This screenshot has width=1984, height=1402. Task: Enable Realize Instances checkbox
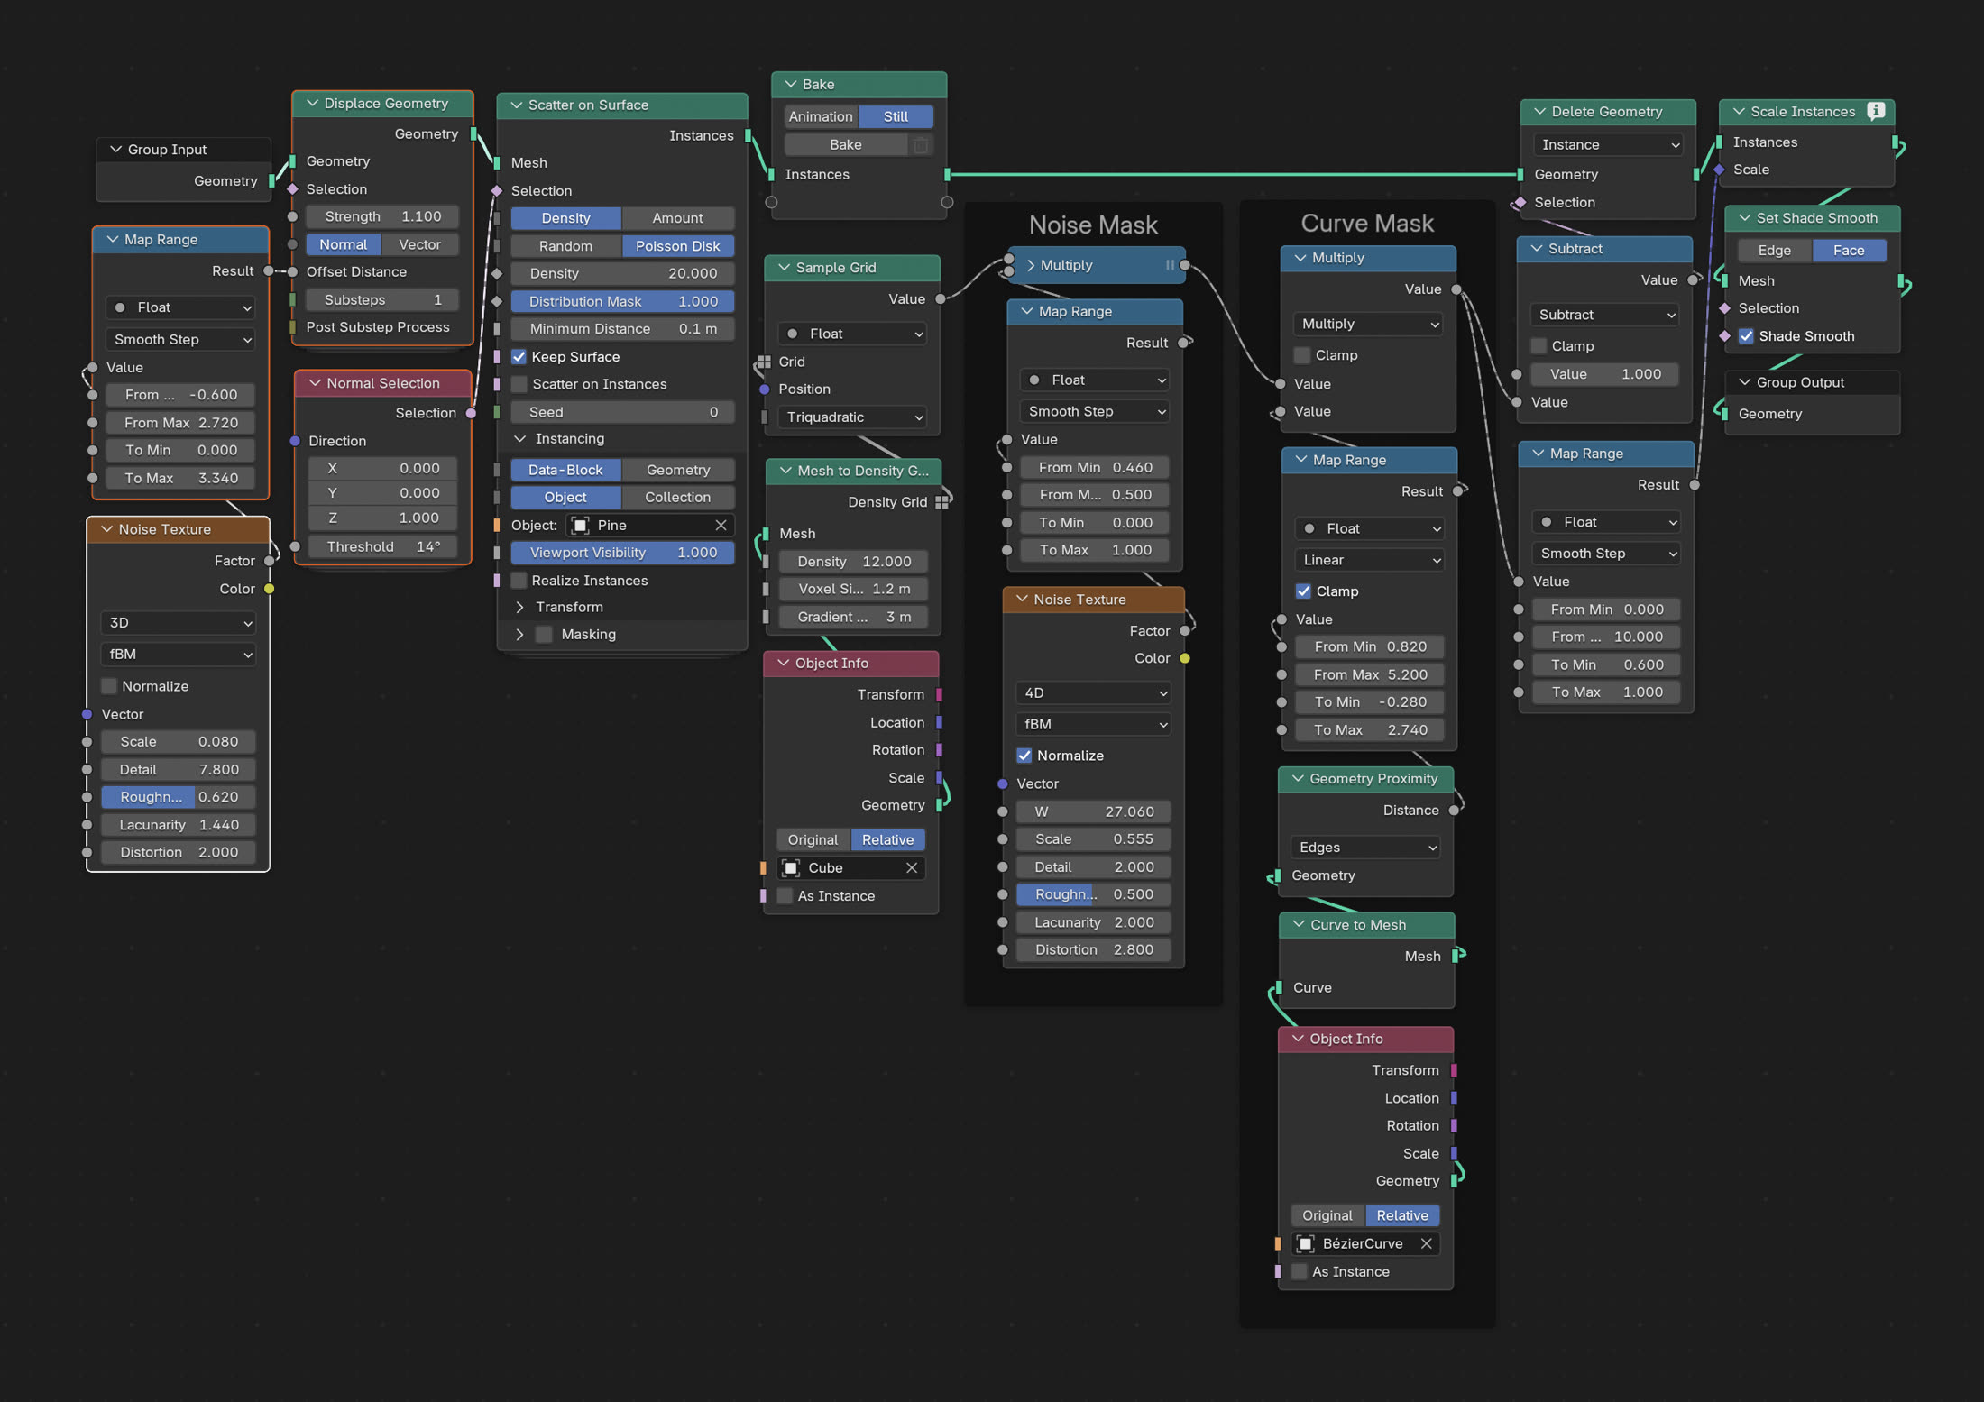coord(519,581)
